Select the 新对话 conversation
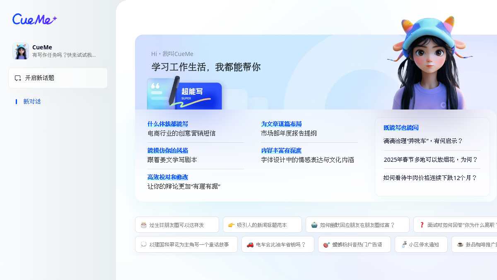 (32, 102)
